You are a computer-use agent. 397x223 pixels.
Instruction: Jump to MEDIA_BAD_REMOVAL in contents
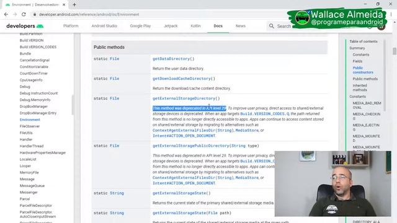(367, 105)
